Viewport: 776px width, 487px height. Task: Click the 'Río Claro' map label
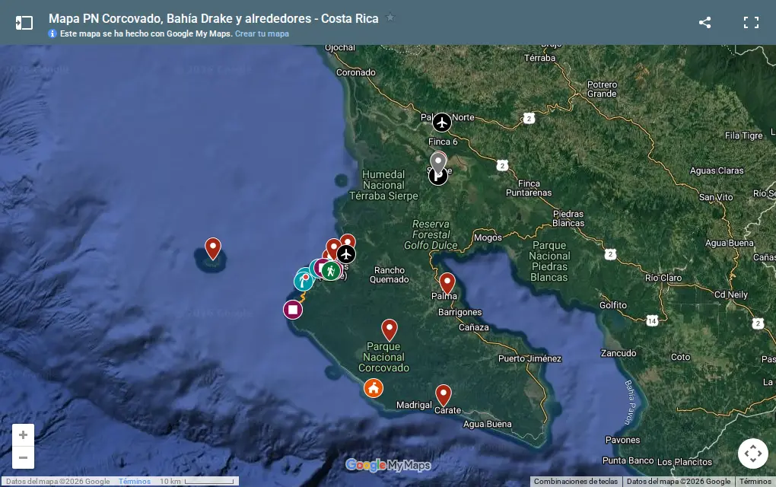(x=663, y=278)
